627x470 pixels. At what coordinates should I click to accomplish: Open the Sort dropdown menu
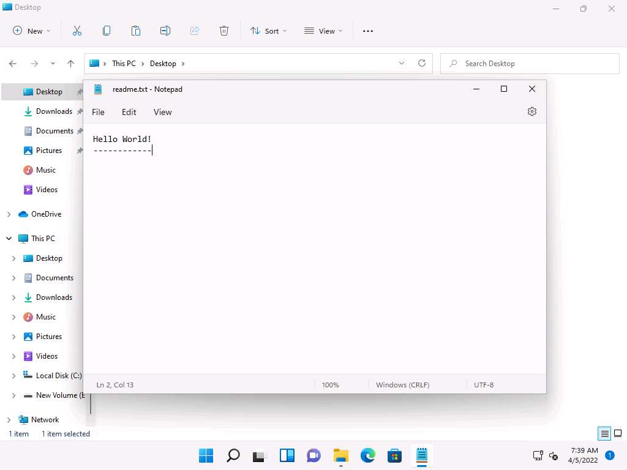tap(268, 31)
